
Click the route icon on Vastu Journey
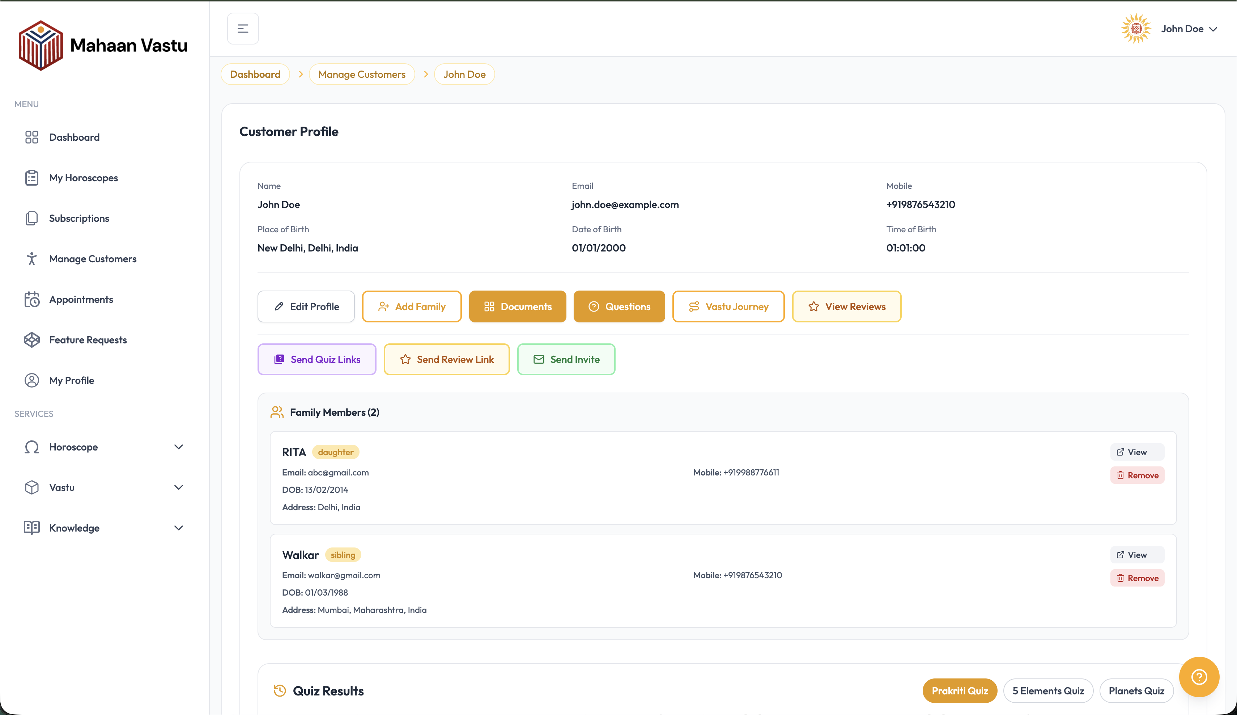[x=694, y=306]
